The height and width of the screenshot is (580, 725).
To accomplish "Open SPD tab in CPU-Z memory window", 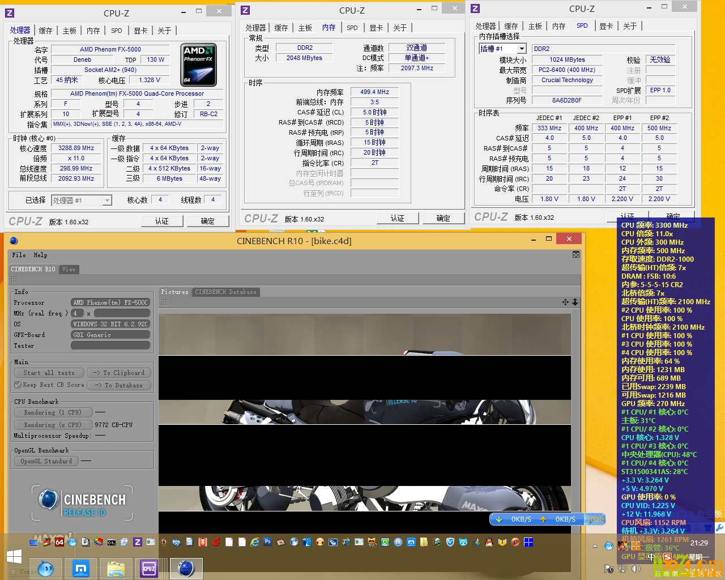I will 352,28.
